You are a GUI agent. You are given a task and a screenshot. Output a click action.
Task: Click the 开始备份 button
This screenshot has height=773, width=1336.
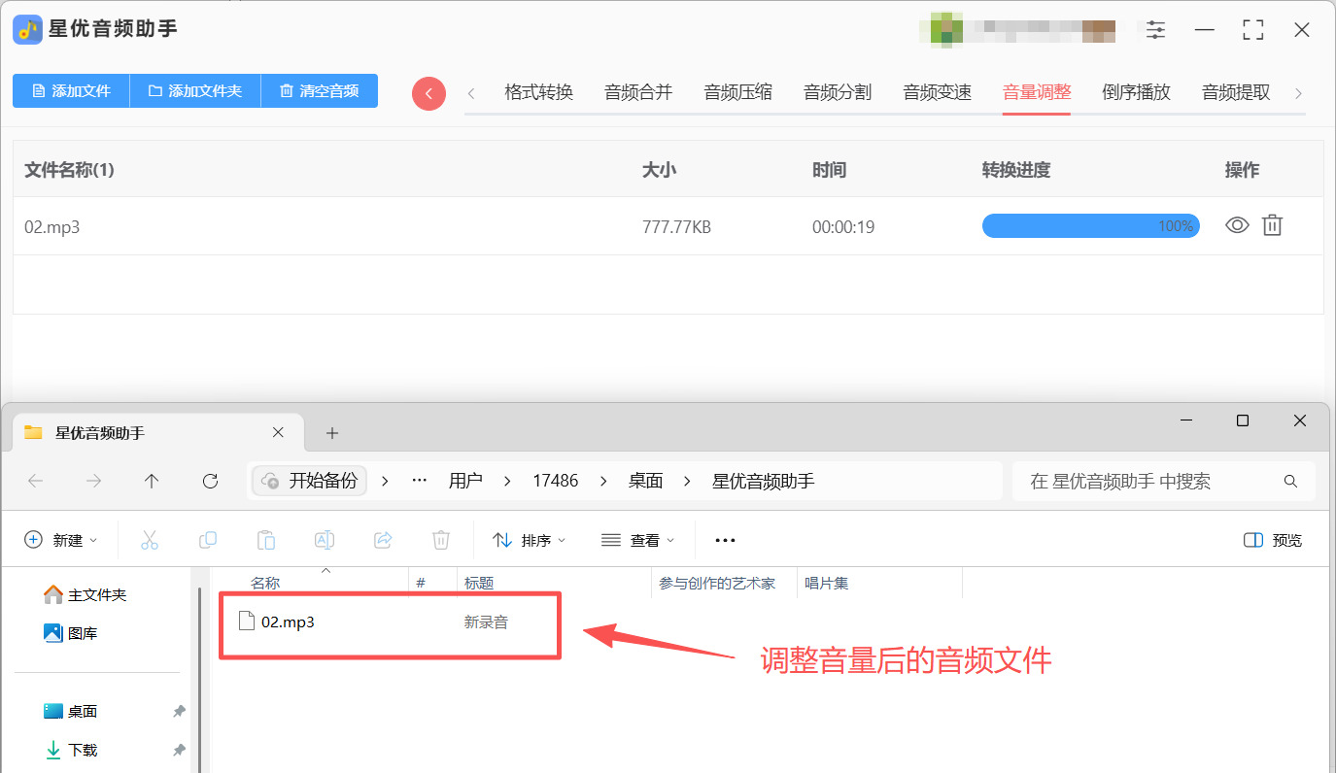tap(310, 481)
